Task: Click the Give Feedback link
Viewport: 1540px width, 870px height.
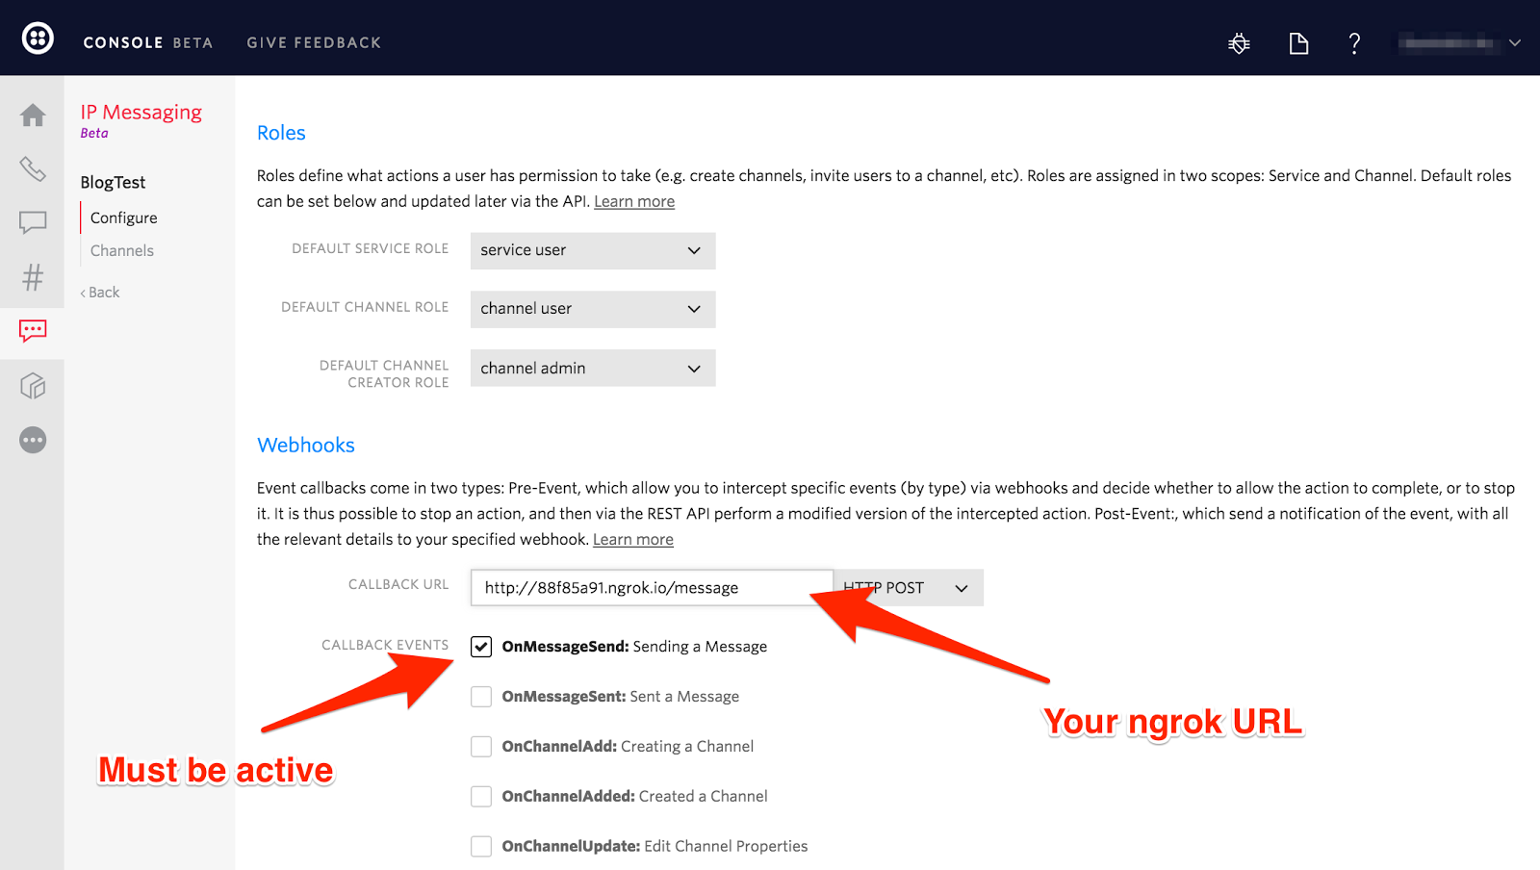Action: tap(314, 42)
